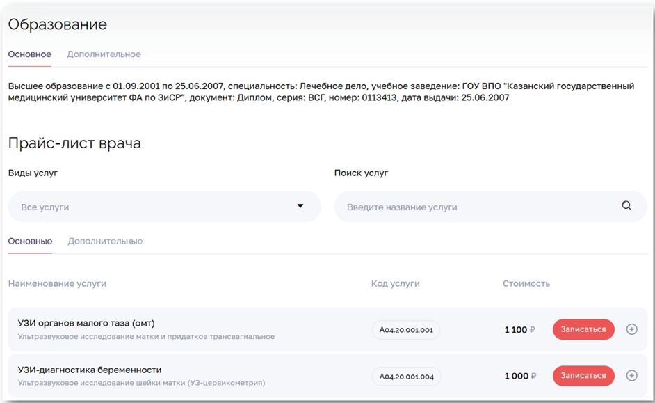Click subtitle Ультразвуковое исследование матки и придатков трансвагиальное
Viewport: 655px width, 403px height.
146,337
